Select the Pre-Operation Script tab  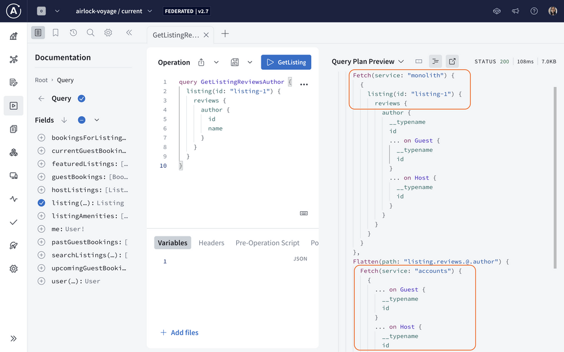point(267,243)
